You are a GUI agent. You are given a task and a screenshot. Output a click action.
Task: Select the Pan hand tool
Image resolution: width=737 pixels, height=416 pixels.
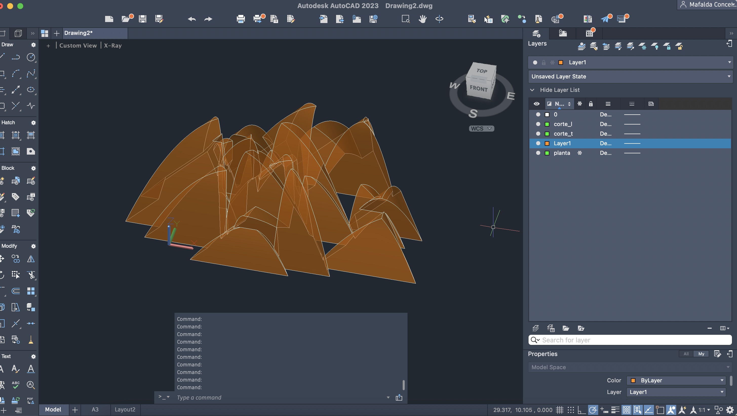tap(422, 19)
